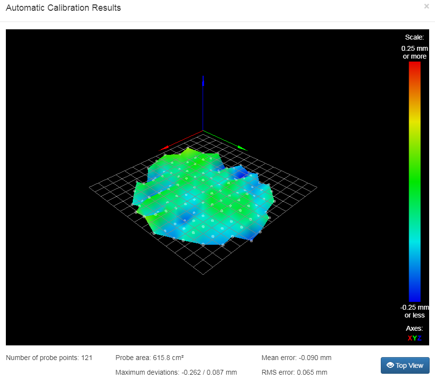Switch to Top View

point(405,365)
